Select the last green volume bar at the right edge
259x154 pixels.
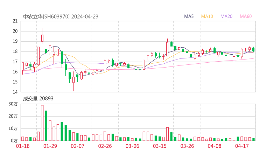pos(253,139)
